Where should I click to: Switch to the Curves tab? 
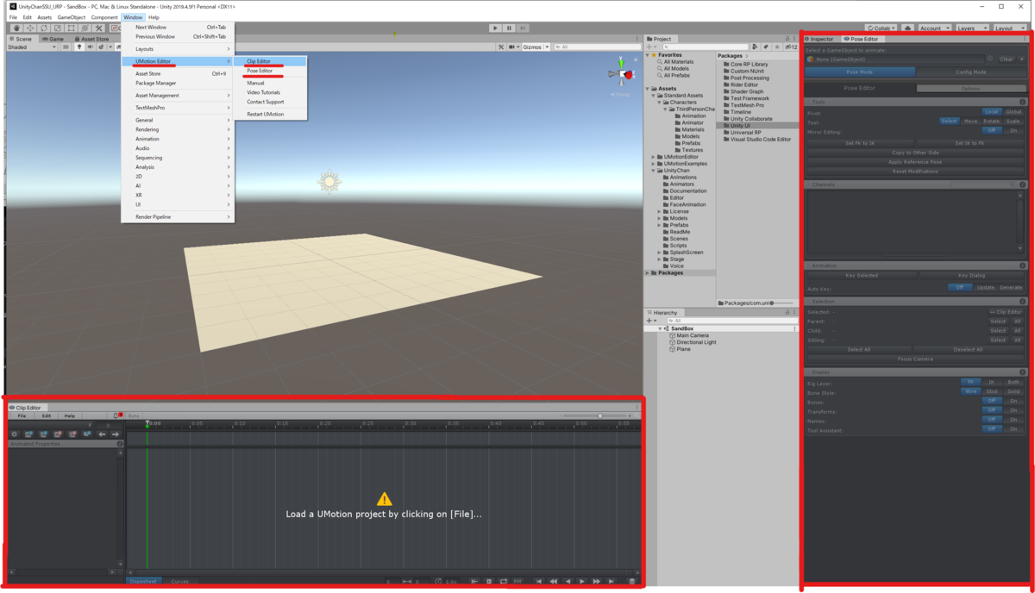[x=179, y=582]
